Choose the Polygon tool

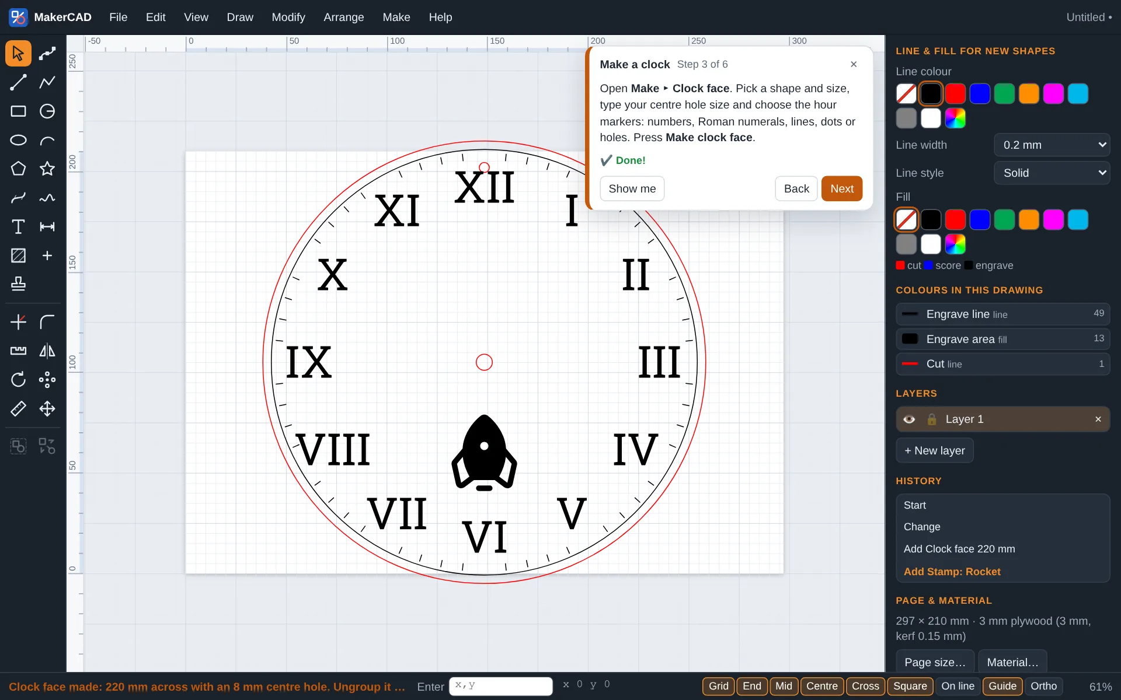click(18, 169)
